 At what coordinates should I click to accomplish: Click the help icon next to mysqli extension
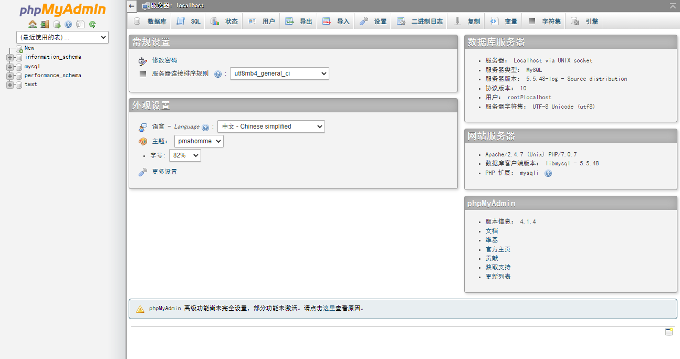tap(548, 173)
